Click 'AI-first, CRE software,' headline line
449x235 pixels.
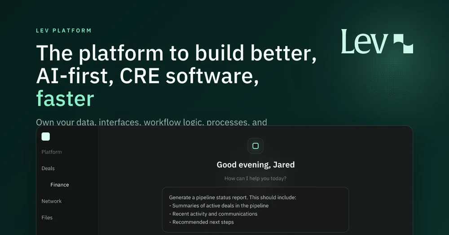pyautogui.click(x=147, y=76)
